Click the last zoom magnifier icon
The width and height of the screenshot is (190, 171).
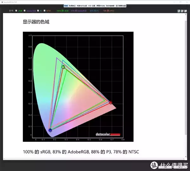click(186, 11)
